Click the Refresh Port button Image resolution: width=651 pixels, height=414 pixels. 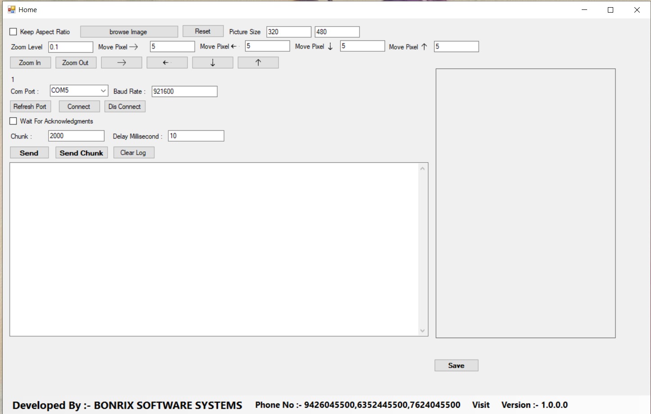(30, 107)
